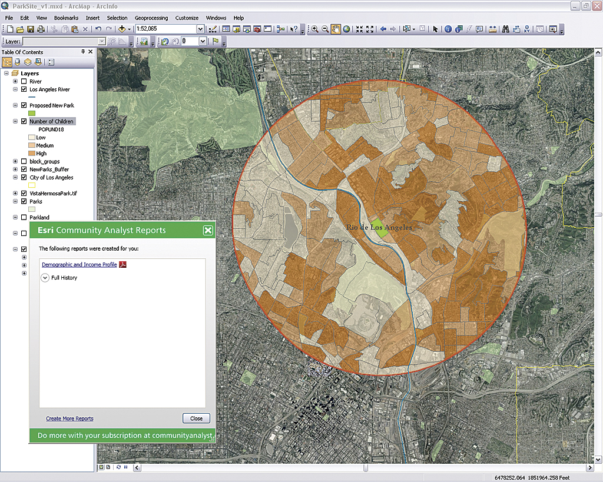
Task: Open the Bookmarks menu
Action: (67, 18)
